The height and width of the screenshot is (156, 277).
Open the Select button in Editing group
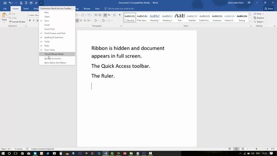coord(259,22)
